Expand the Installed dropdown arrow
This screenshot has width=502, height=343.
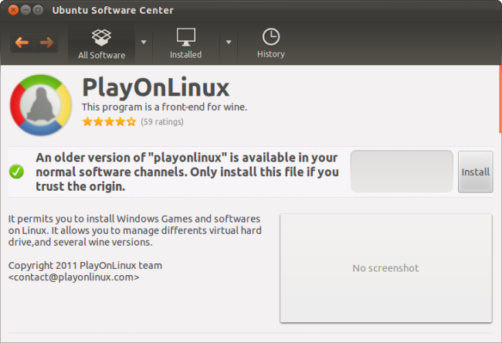(229, 42)
